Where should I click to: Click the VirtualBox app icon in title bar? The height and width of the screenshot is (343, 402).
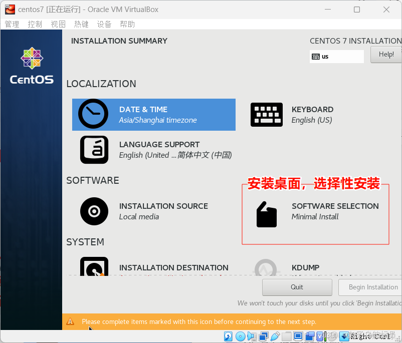10,9
